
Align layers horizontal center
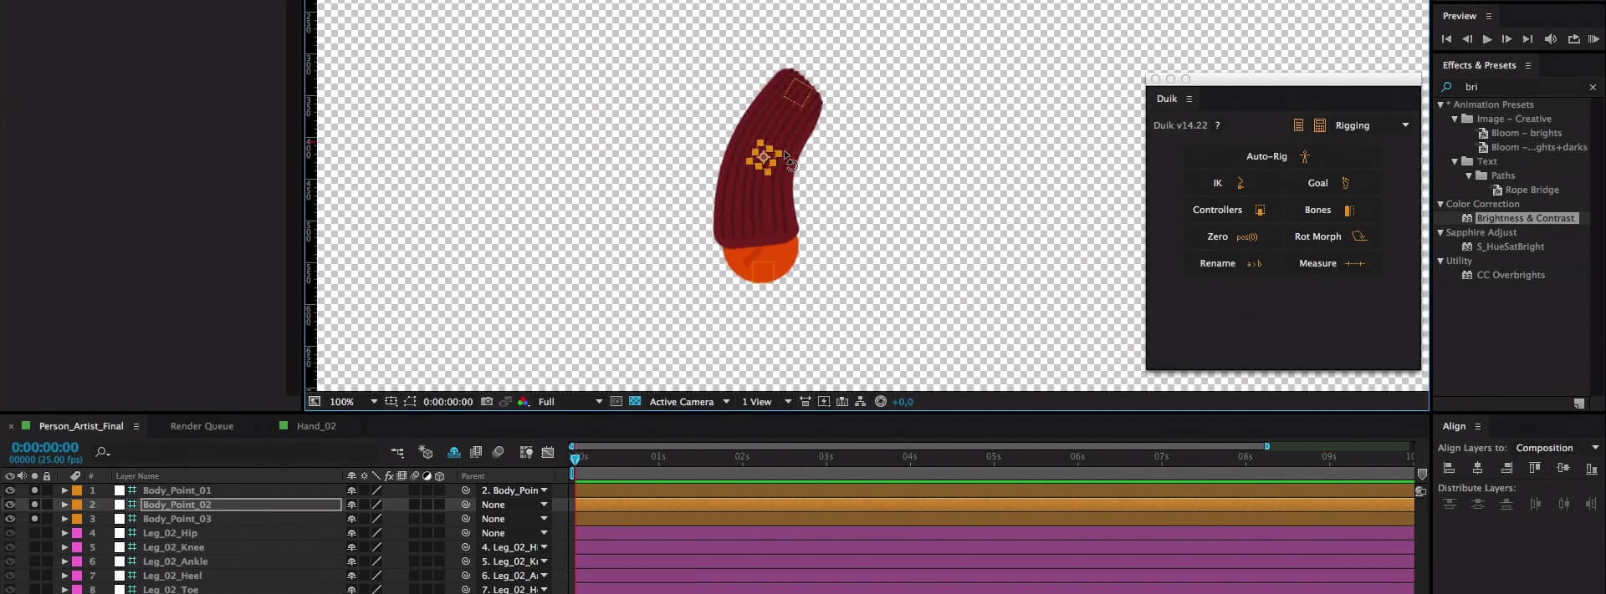point(1477,468)
